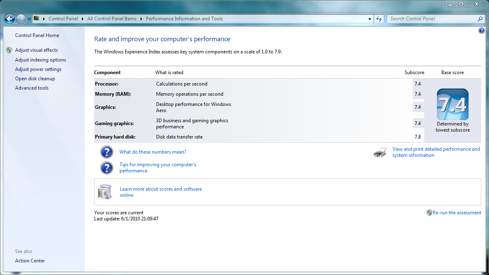Viewport: 489px width, 275px height.
Task: Select the Primary hard disk row label
Action: point(115,137)
